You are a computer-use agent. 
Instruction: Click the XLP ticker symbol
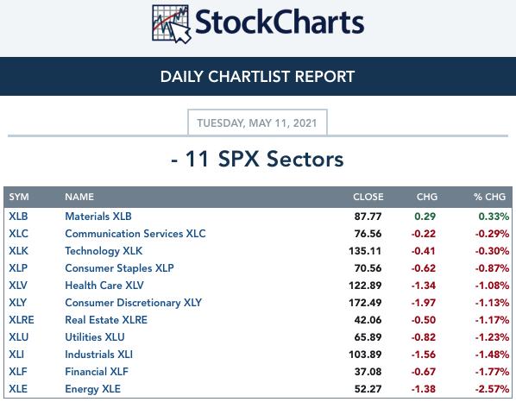click(18, 268)
